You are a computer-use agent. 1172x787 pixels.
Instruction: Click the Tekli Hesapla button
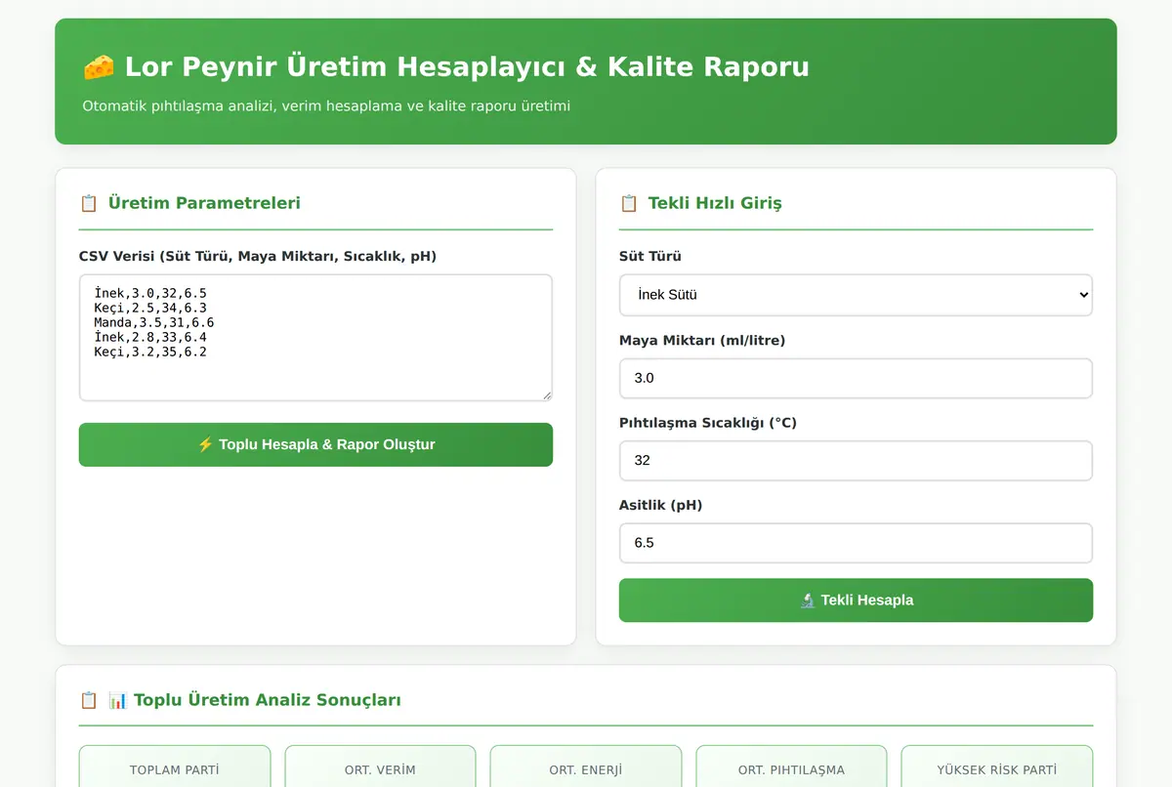(x=856, y=601)
